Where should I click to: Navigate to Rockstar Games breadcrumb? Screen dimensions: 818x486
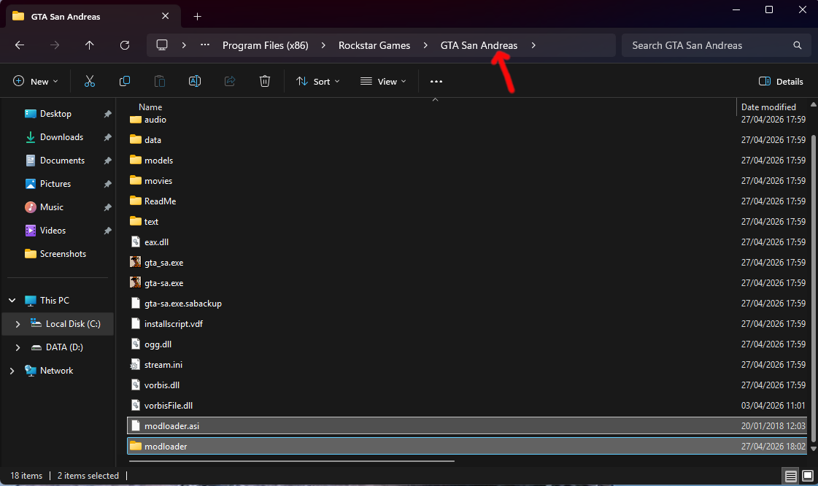tap(374, 45)
